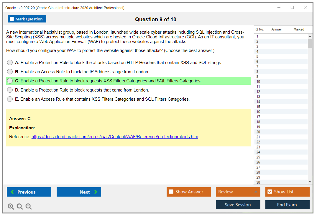Viewport: 317px width, 217px height.
Task: Select the highlighted option C radio button
Action: coord(10,81)
